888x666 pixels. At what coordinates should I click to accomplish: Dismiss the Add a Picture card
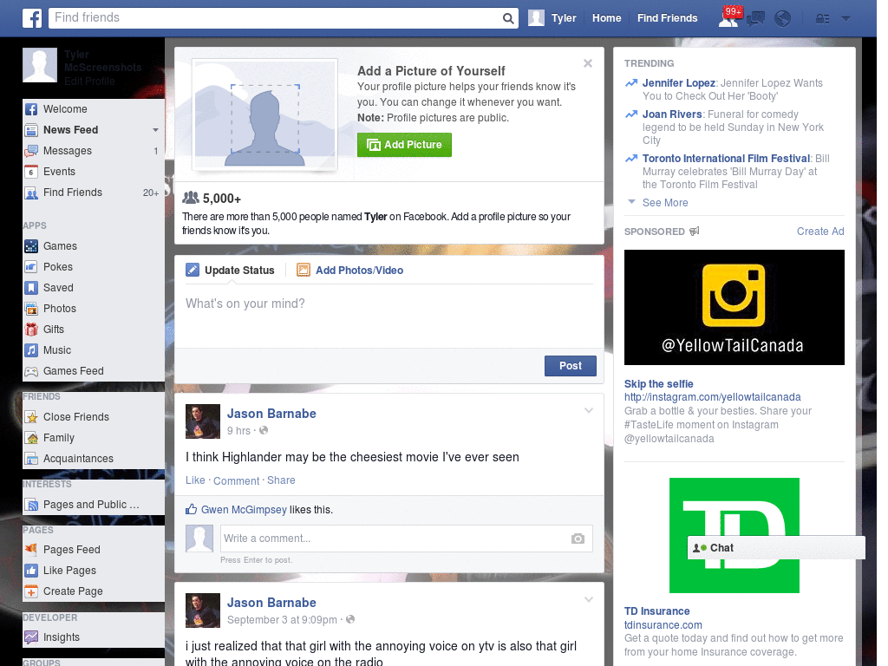[588, 63]
